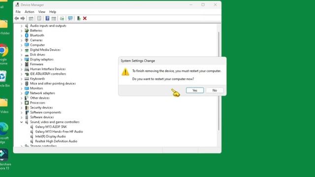Viewport: 315px width, 177px height.
Task: Click the Microsoft Edge desktop icon
Action: (x=3, y=129)
